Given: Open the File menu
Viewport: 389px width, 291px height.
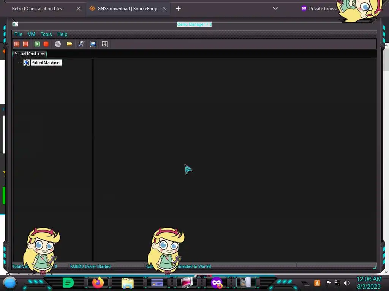Looking at the screenshot, I should tap(18, 34).
